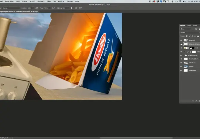Viewport: 200px width, 139px height.
Task: Click screen recording status icon in menu bar
Action: 150,1
